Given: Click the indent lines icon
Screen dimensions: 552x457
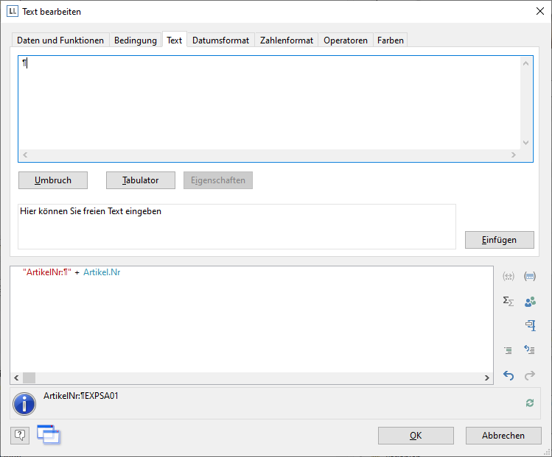Looking at the screenshot, I should [508, 350].
